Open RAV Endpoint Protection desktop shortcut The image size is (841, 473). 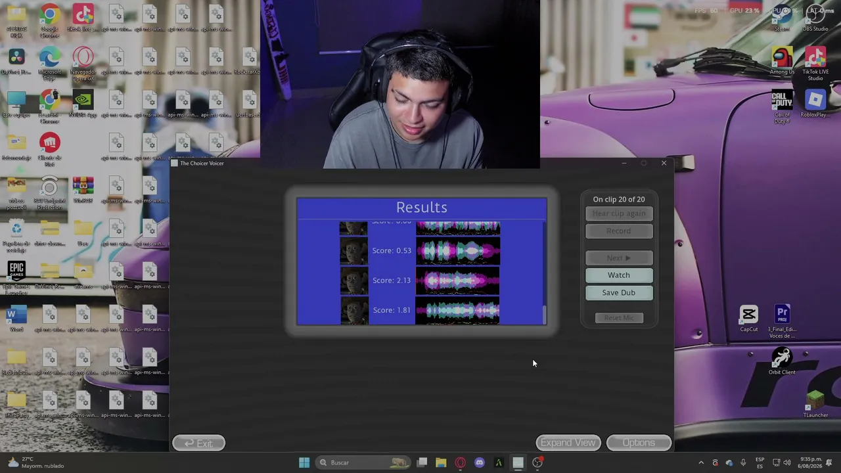(50, 193)
